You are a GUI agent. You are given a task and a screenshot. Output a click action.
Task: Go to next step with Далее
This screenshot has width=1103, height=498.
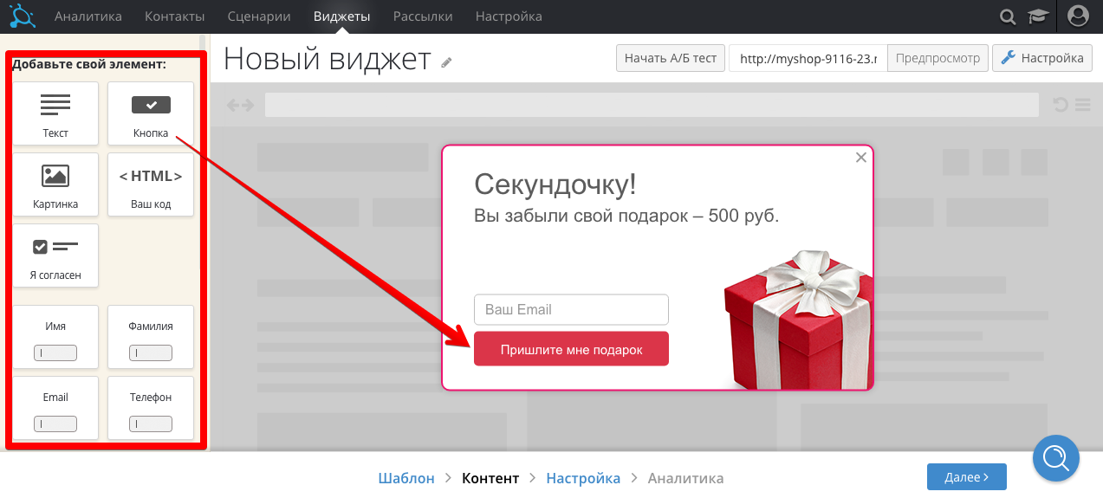967,477
